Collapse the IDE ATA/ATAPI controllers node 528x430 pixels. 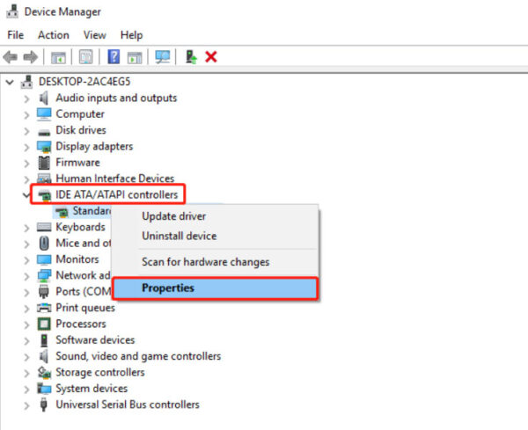(26, 194)
